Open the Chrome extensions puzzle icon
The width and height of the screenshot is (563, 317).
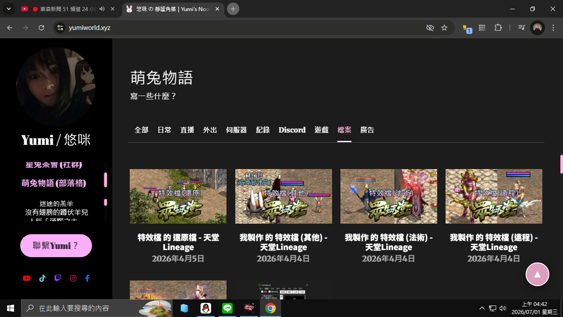coord(498,28)
